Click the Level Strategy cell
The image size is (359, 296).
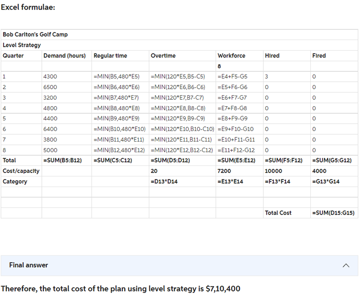click(x=22, y=45)
